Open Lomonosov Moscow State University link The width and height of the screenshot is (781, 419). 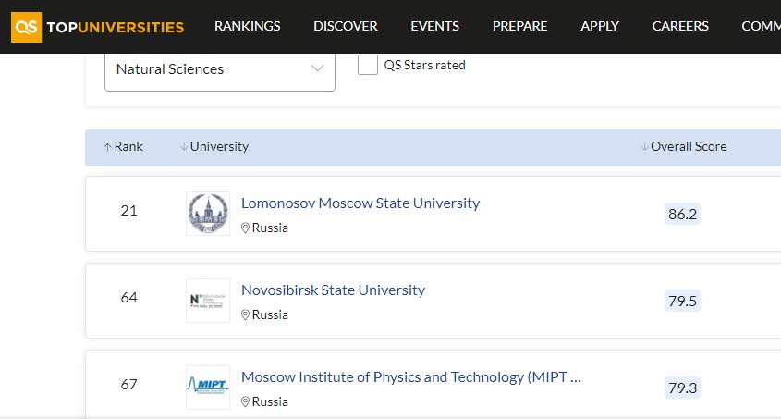pyautogui.click(x=360, y=203)
